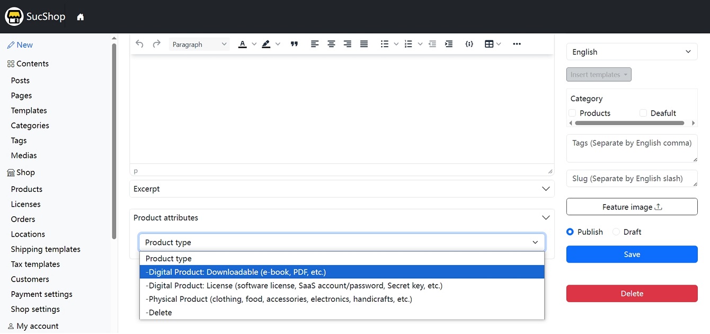This screenshot has width=710, height=334.
Task: Choose Physical Product option from list
Action: pyautogui.click(x=279, y=299)
